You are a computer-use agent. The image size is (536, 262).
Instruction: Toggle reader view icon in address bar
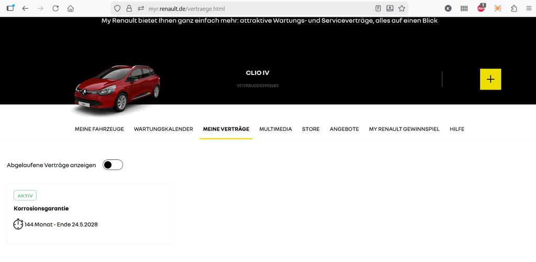[x=378, y=8]
